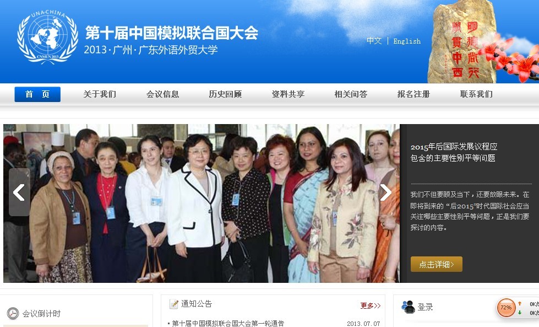Go to 报名注册 page
Image resolution: width=539 pixels, height=327 pixels.
(413, 94)
